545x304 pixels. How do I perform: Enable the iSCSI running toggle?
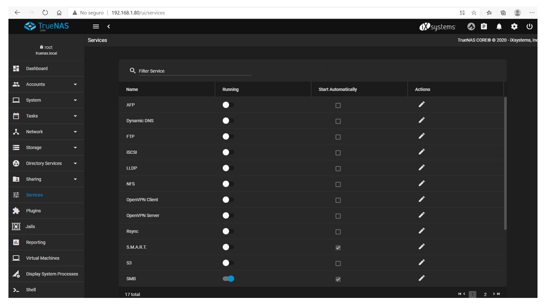[x=228, y=152]
